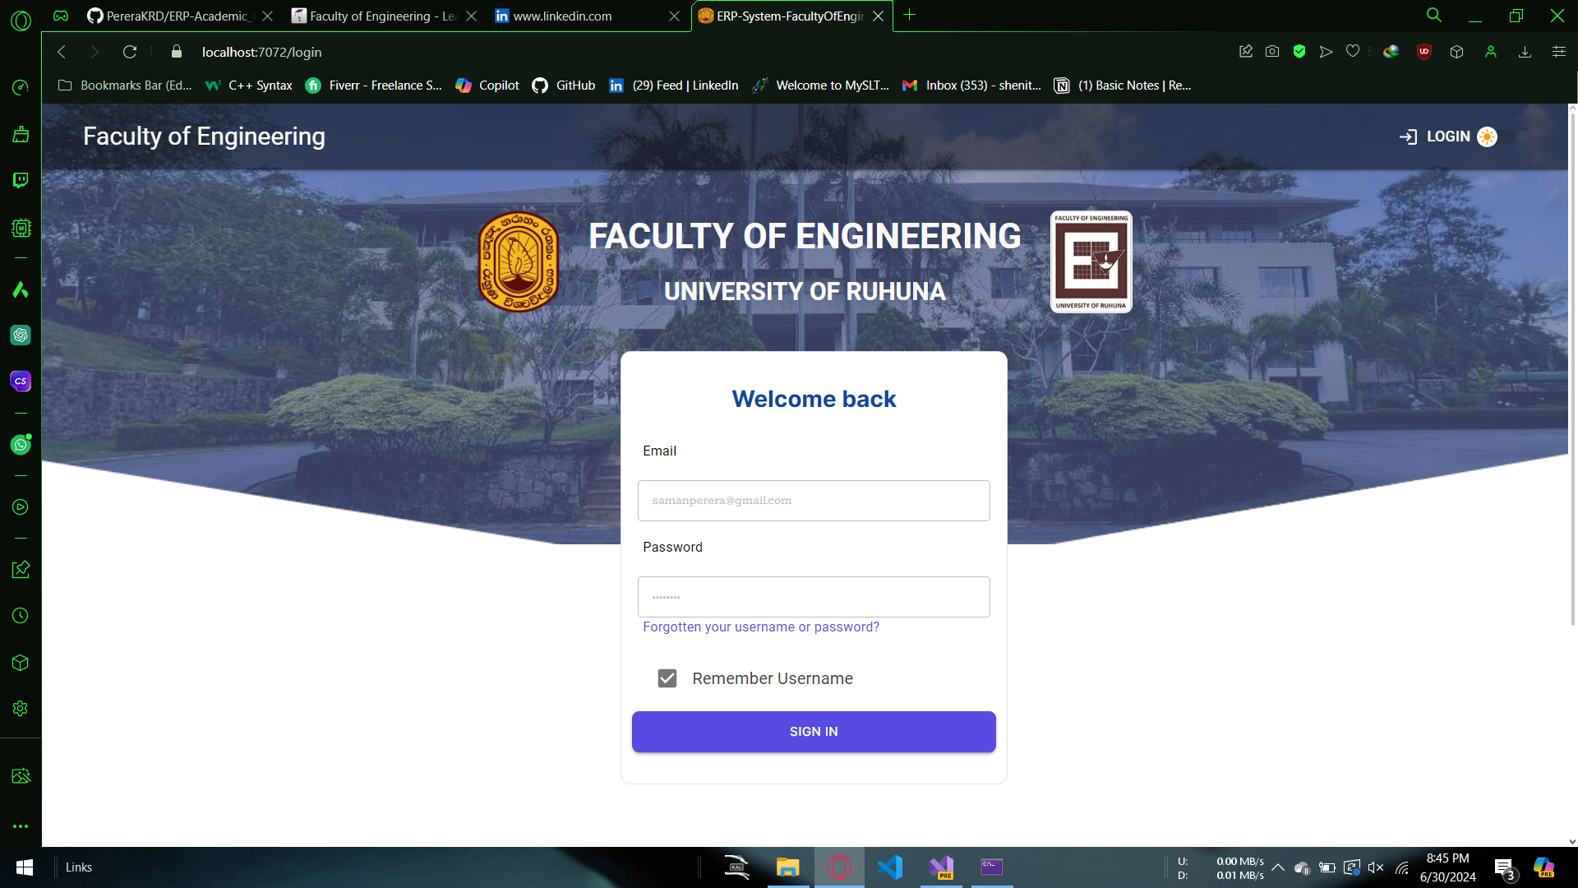Open the Basic Notes Notion bookmark
The image size is (1578, 888).
1123,86
